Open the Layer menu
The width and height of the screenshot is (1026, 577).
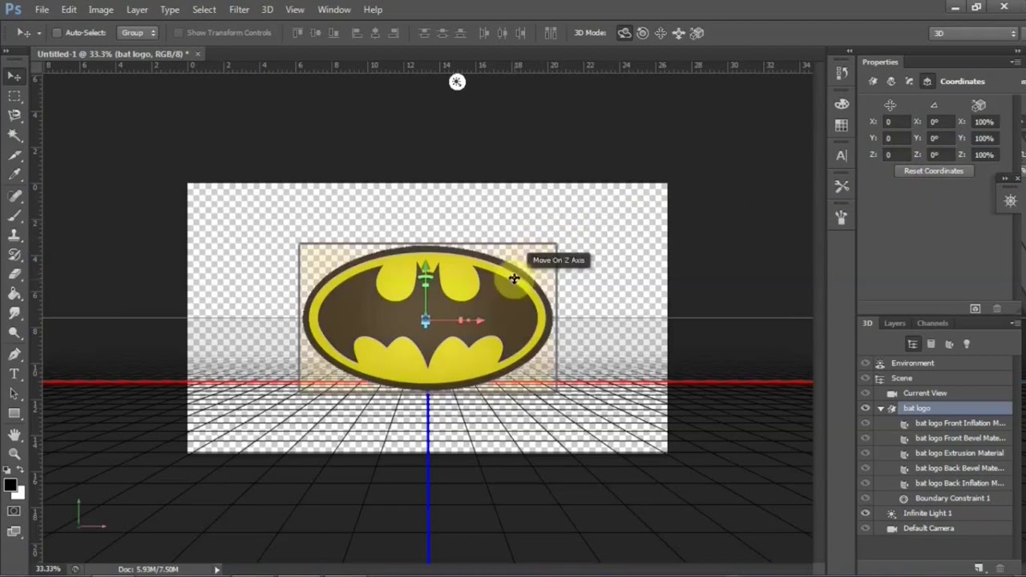[x=137, y=10]
